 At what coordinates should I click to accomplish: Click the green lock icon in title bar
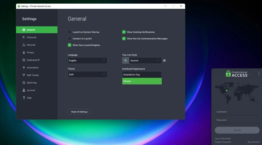point(19,6)
